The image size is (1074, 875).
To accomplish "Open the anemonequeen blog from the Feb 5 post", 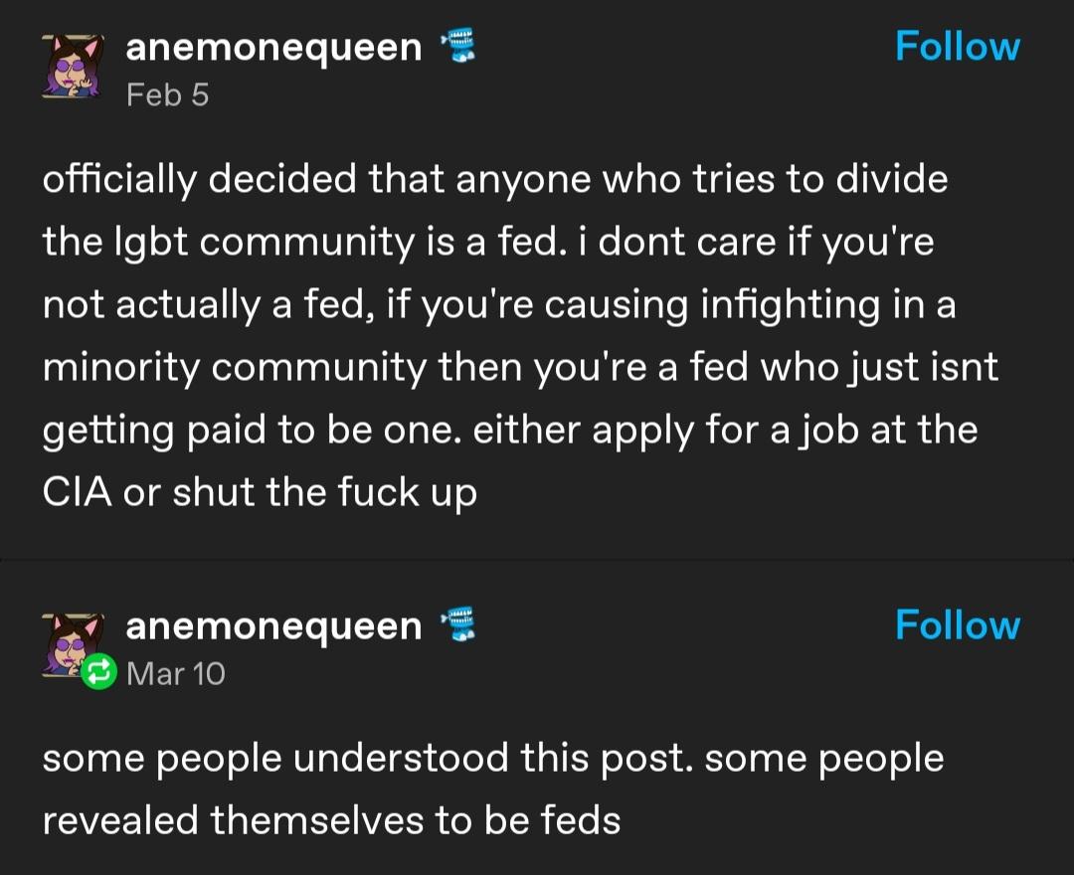I will point(273,47).
